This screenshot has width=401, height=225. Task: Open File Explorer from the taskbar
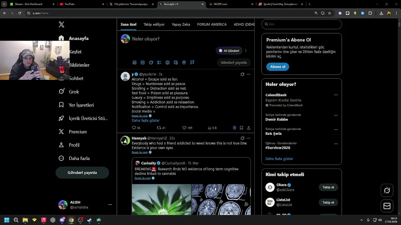25,220
